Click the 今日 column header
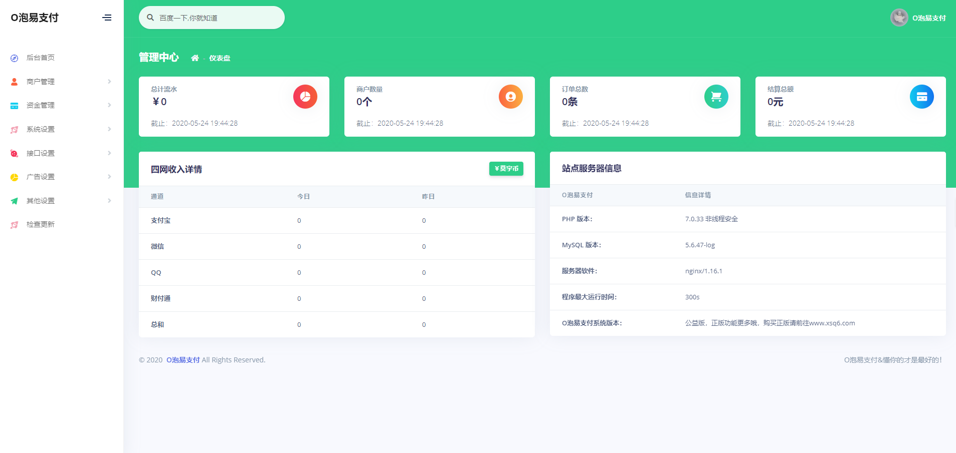The width and height of the screenshot is (956, 453). 303,197
